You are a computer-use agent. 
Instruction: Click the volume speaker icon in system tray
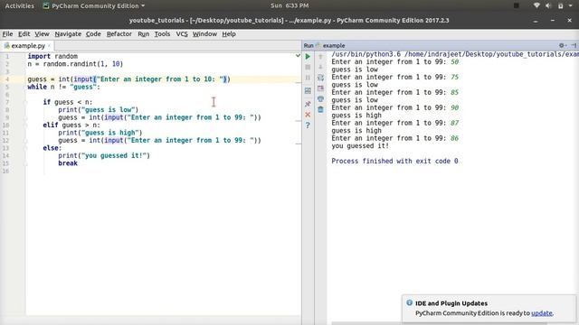pyautogui.click(x=548, y=5)
